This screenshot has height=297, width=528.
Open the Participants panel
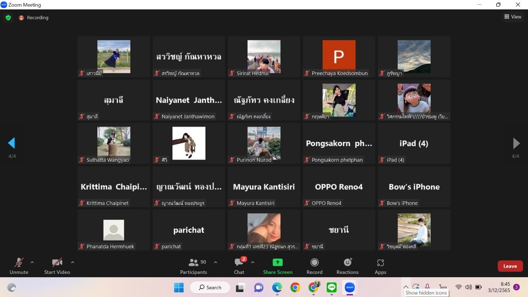point(193,266)
